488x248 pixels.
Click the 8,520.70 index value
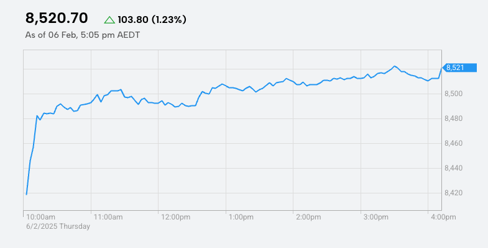(57, 19)
